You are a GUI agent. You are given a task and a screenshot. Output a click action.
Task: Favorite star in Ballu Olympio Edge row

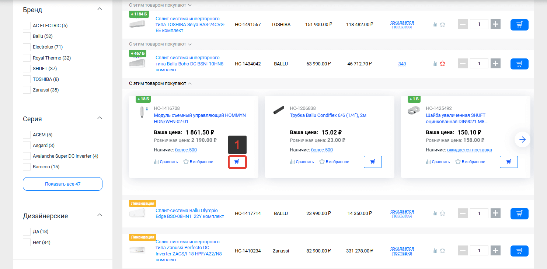[443, 213]
